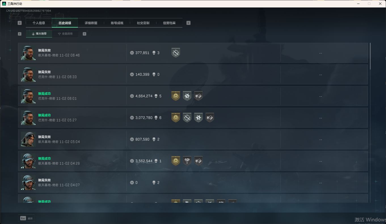Click the currency icon beside 807,590

pyautogui.click(x=132, y=139)
